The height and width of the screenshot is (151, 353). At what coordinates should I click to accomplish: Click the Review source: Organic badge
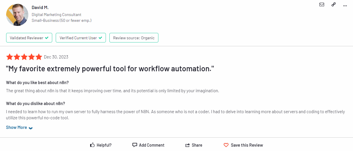pos(134,38)
